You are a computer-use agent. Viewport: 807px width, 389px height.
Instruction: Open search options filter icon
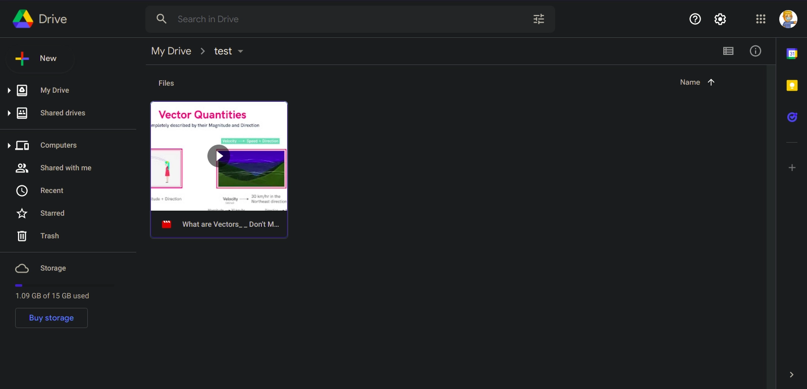pos(539,19)
